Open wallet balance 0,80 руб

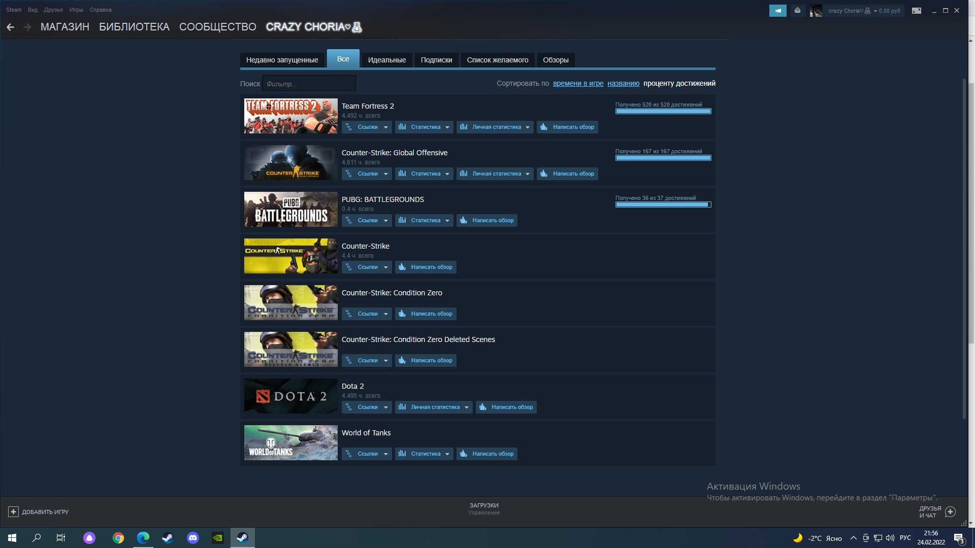click(x=889, y=11)
